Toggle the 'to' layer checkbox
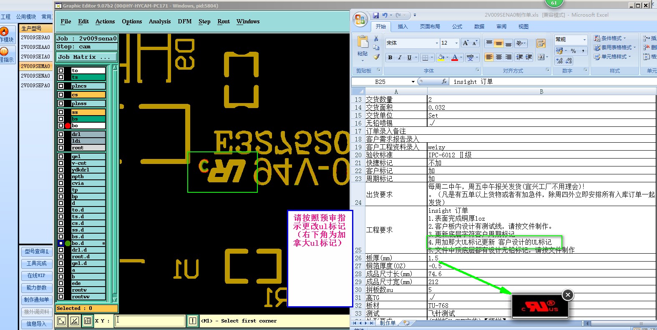The height and width of the screenshot is (330, 657). coord(61,71)
